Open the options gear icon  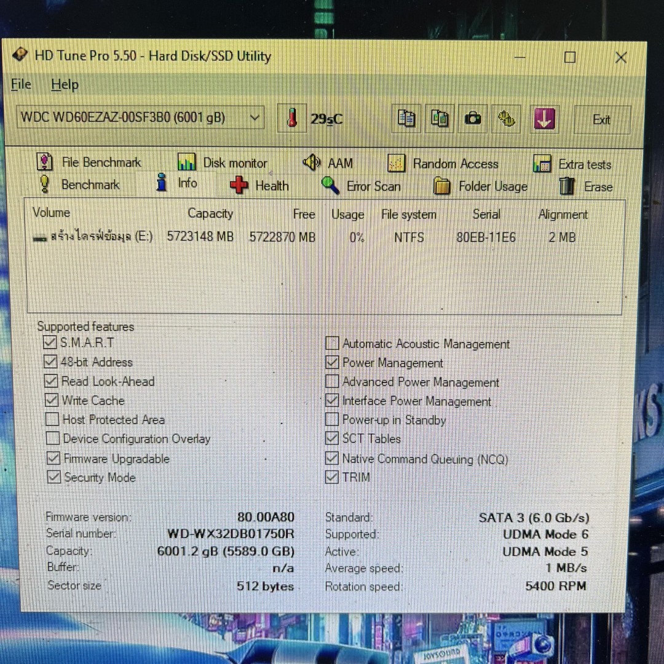tap(507, 119)
